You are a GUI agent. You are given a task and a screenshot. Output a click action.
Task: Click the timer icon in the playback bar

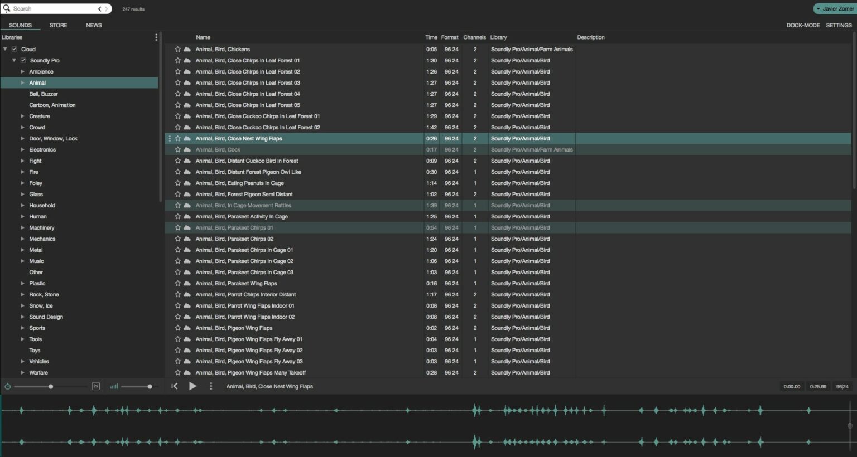[8, 386]
